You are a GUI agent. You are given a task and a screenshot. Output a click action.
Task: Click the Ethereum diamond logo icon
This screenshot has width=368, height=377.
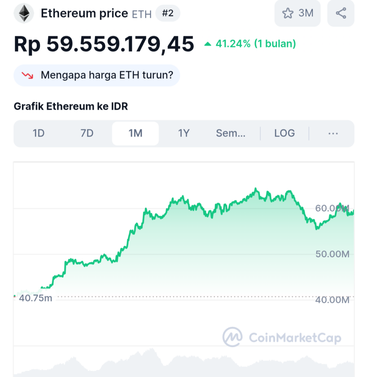[24, 13]
